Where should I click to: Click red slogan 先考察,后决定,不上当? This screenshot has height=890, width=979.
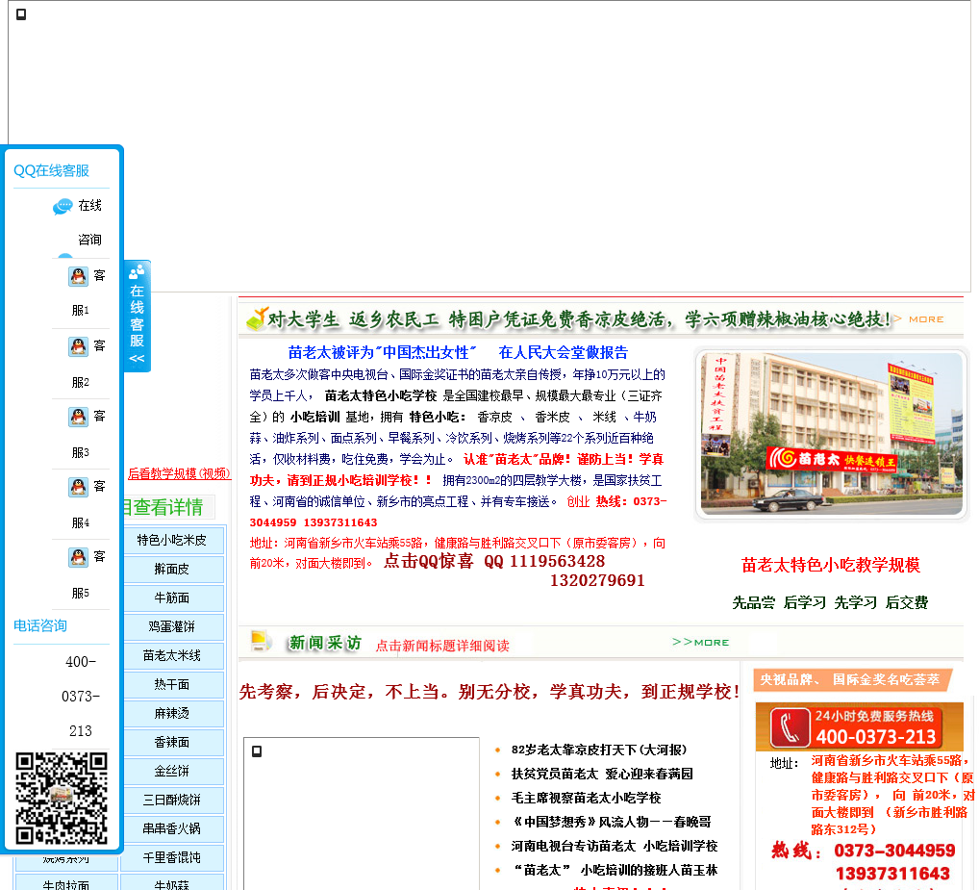tap(489, 692)
